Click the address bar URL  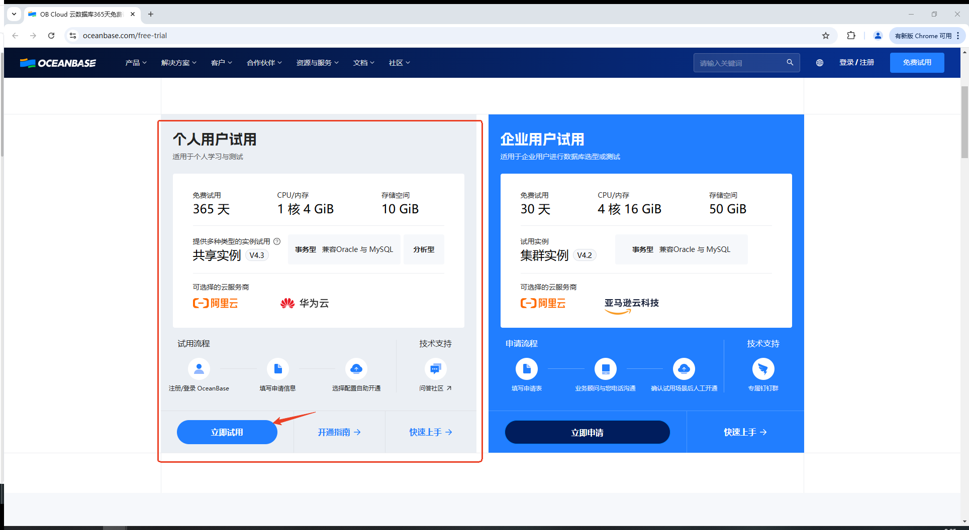(125, 36)
